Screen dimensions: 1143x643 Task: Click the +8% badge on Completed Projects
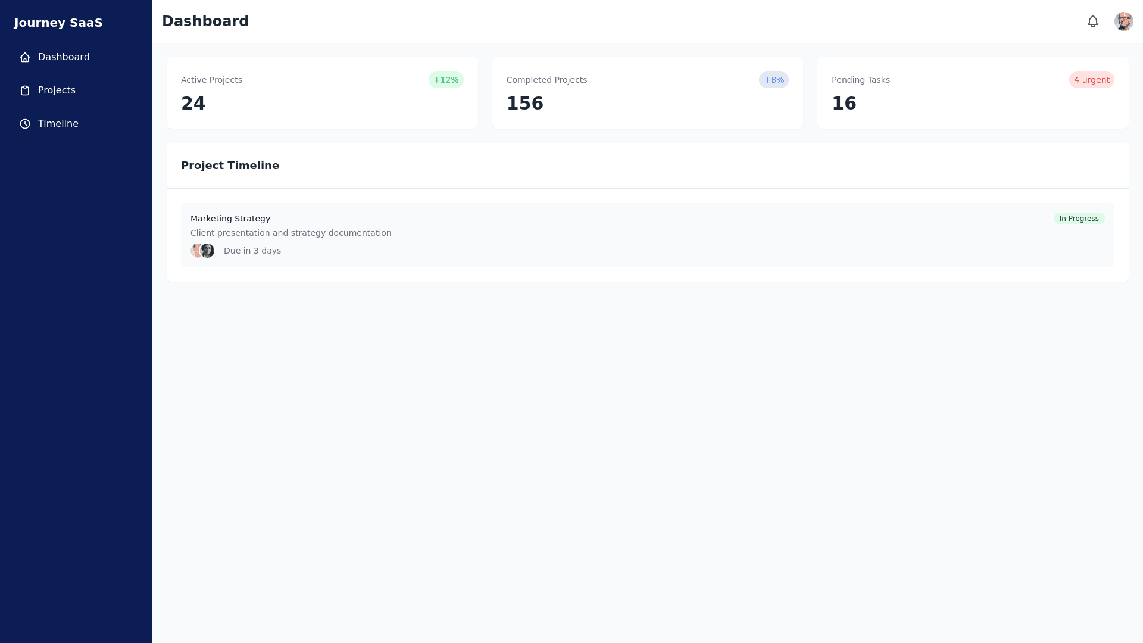click(x=773, y=80)
